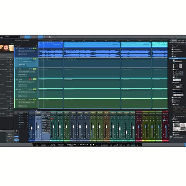The image size is (186, 186).
Task: Click the green Patch button on Synth player
Action: (x=35, y=59)
